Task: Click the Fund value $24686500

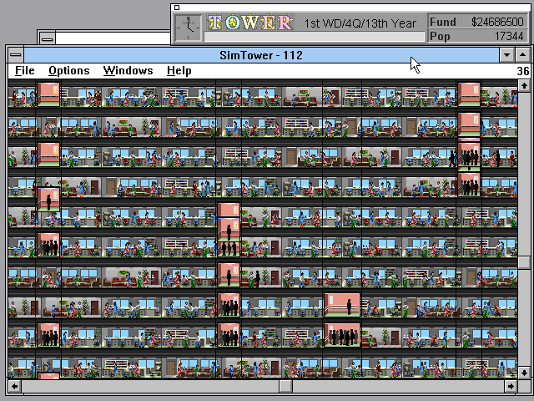Action: click(497, 22)
